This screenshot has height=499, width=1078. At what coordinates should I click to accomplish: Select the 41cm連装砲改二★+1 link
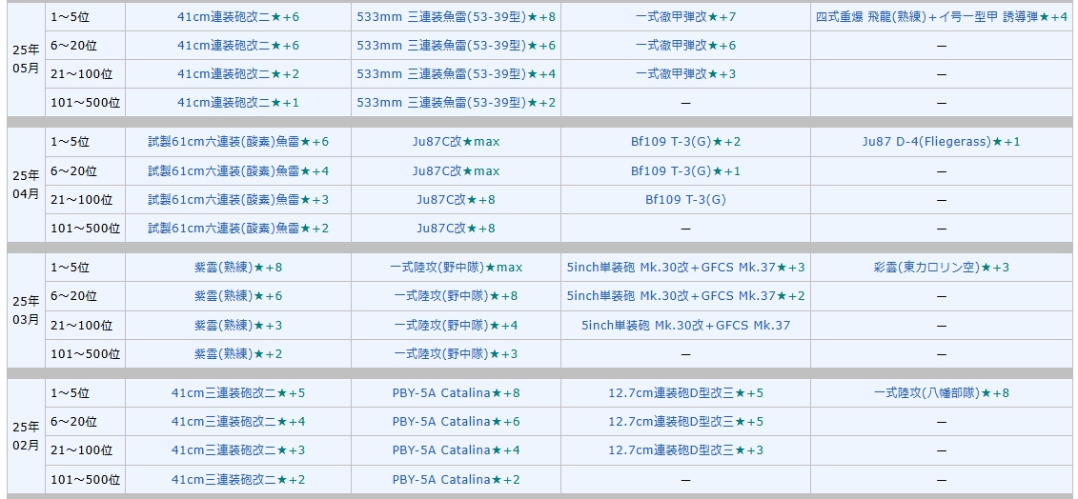click(237, 103)
